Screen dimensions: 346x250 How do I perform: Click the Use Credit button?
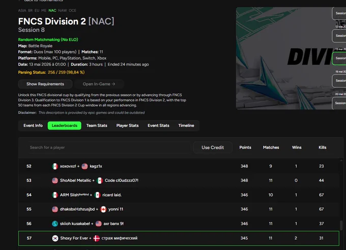(213, 147)
